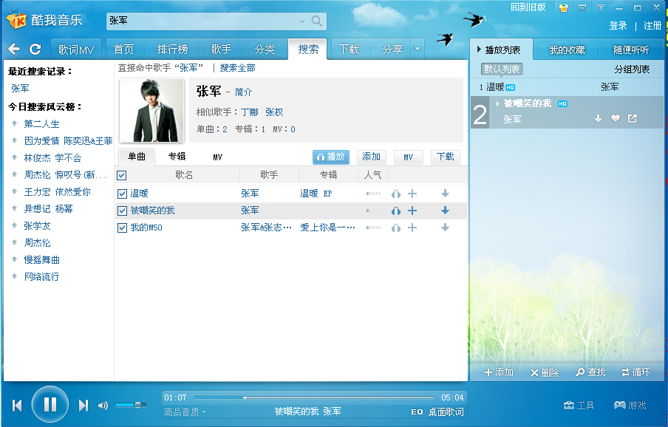668x427 pixels.
Task: Click 回到旧版 link
Action: click(x=528, y=7)
